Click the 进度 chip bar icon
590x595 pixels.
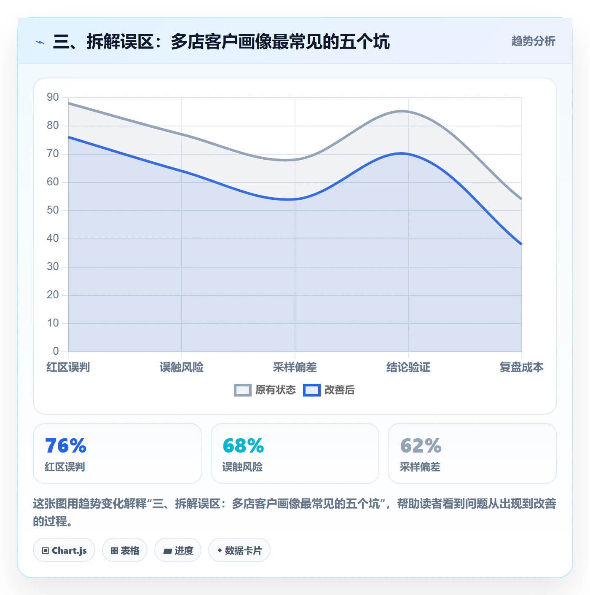point(167,551)
